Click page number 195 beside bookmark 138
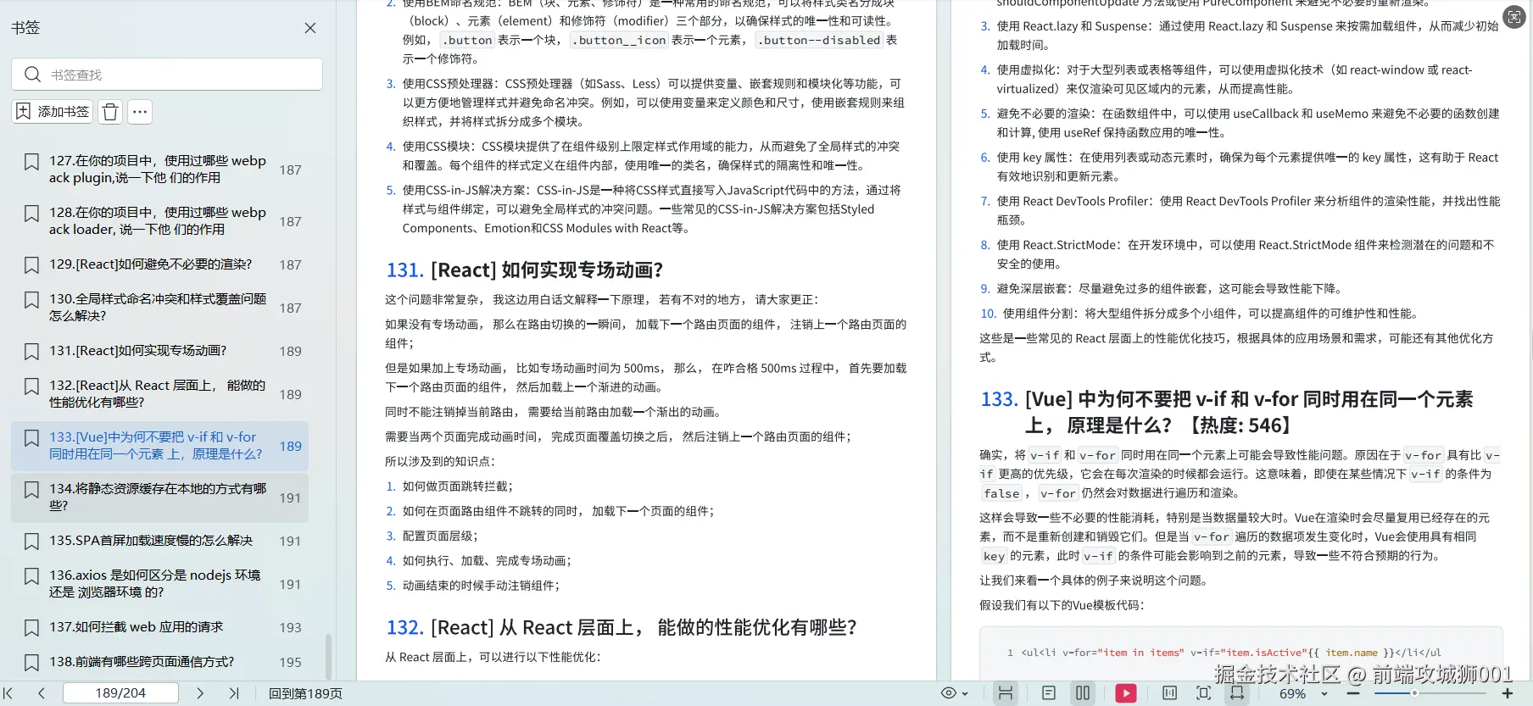 (290, 662)
